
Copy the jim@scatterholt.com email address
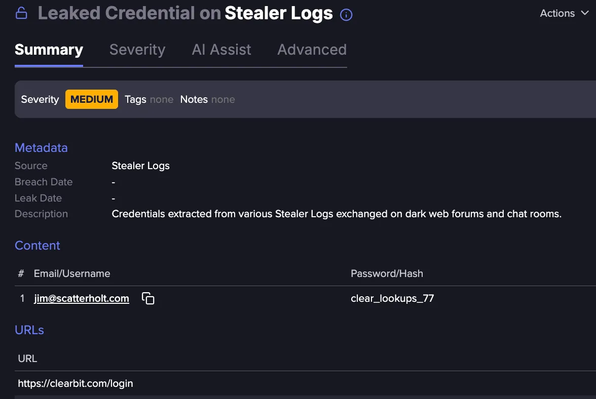click(x=148, y=298)
